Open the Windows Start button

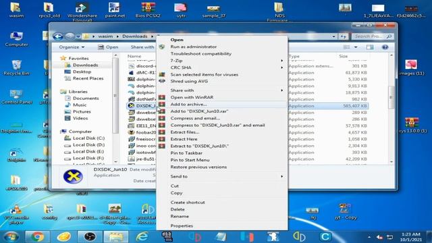(11, 237)
